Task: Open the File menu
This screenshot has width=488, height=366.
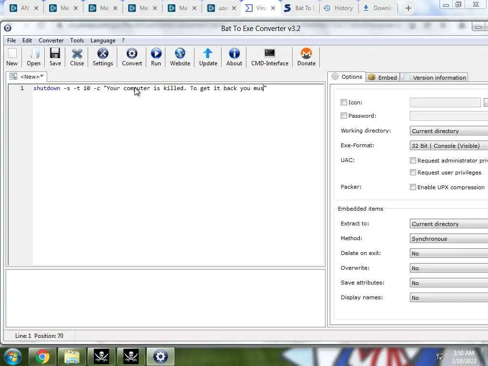Action: 11,41
